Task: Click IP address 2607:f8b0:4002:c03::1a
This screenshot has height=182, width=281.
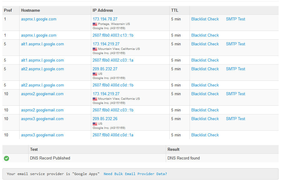Action: pos(113,60)
